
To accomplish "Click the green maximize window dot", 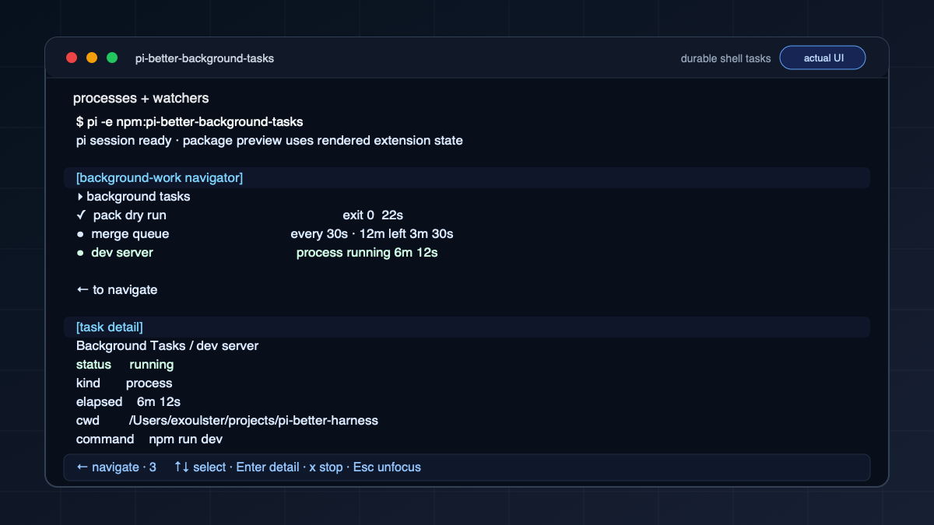I will [x=112, y=58].
